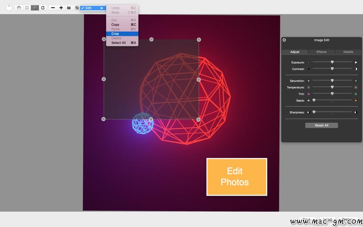The image size is (363, 227).
Task: Click the left-middle crop selection handle
Action: point(104,79)
